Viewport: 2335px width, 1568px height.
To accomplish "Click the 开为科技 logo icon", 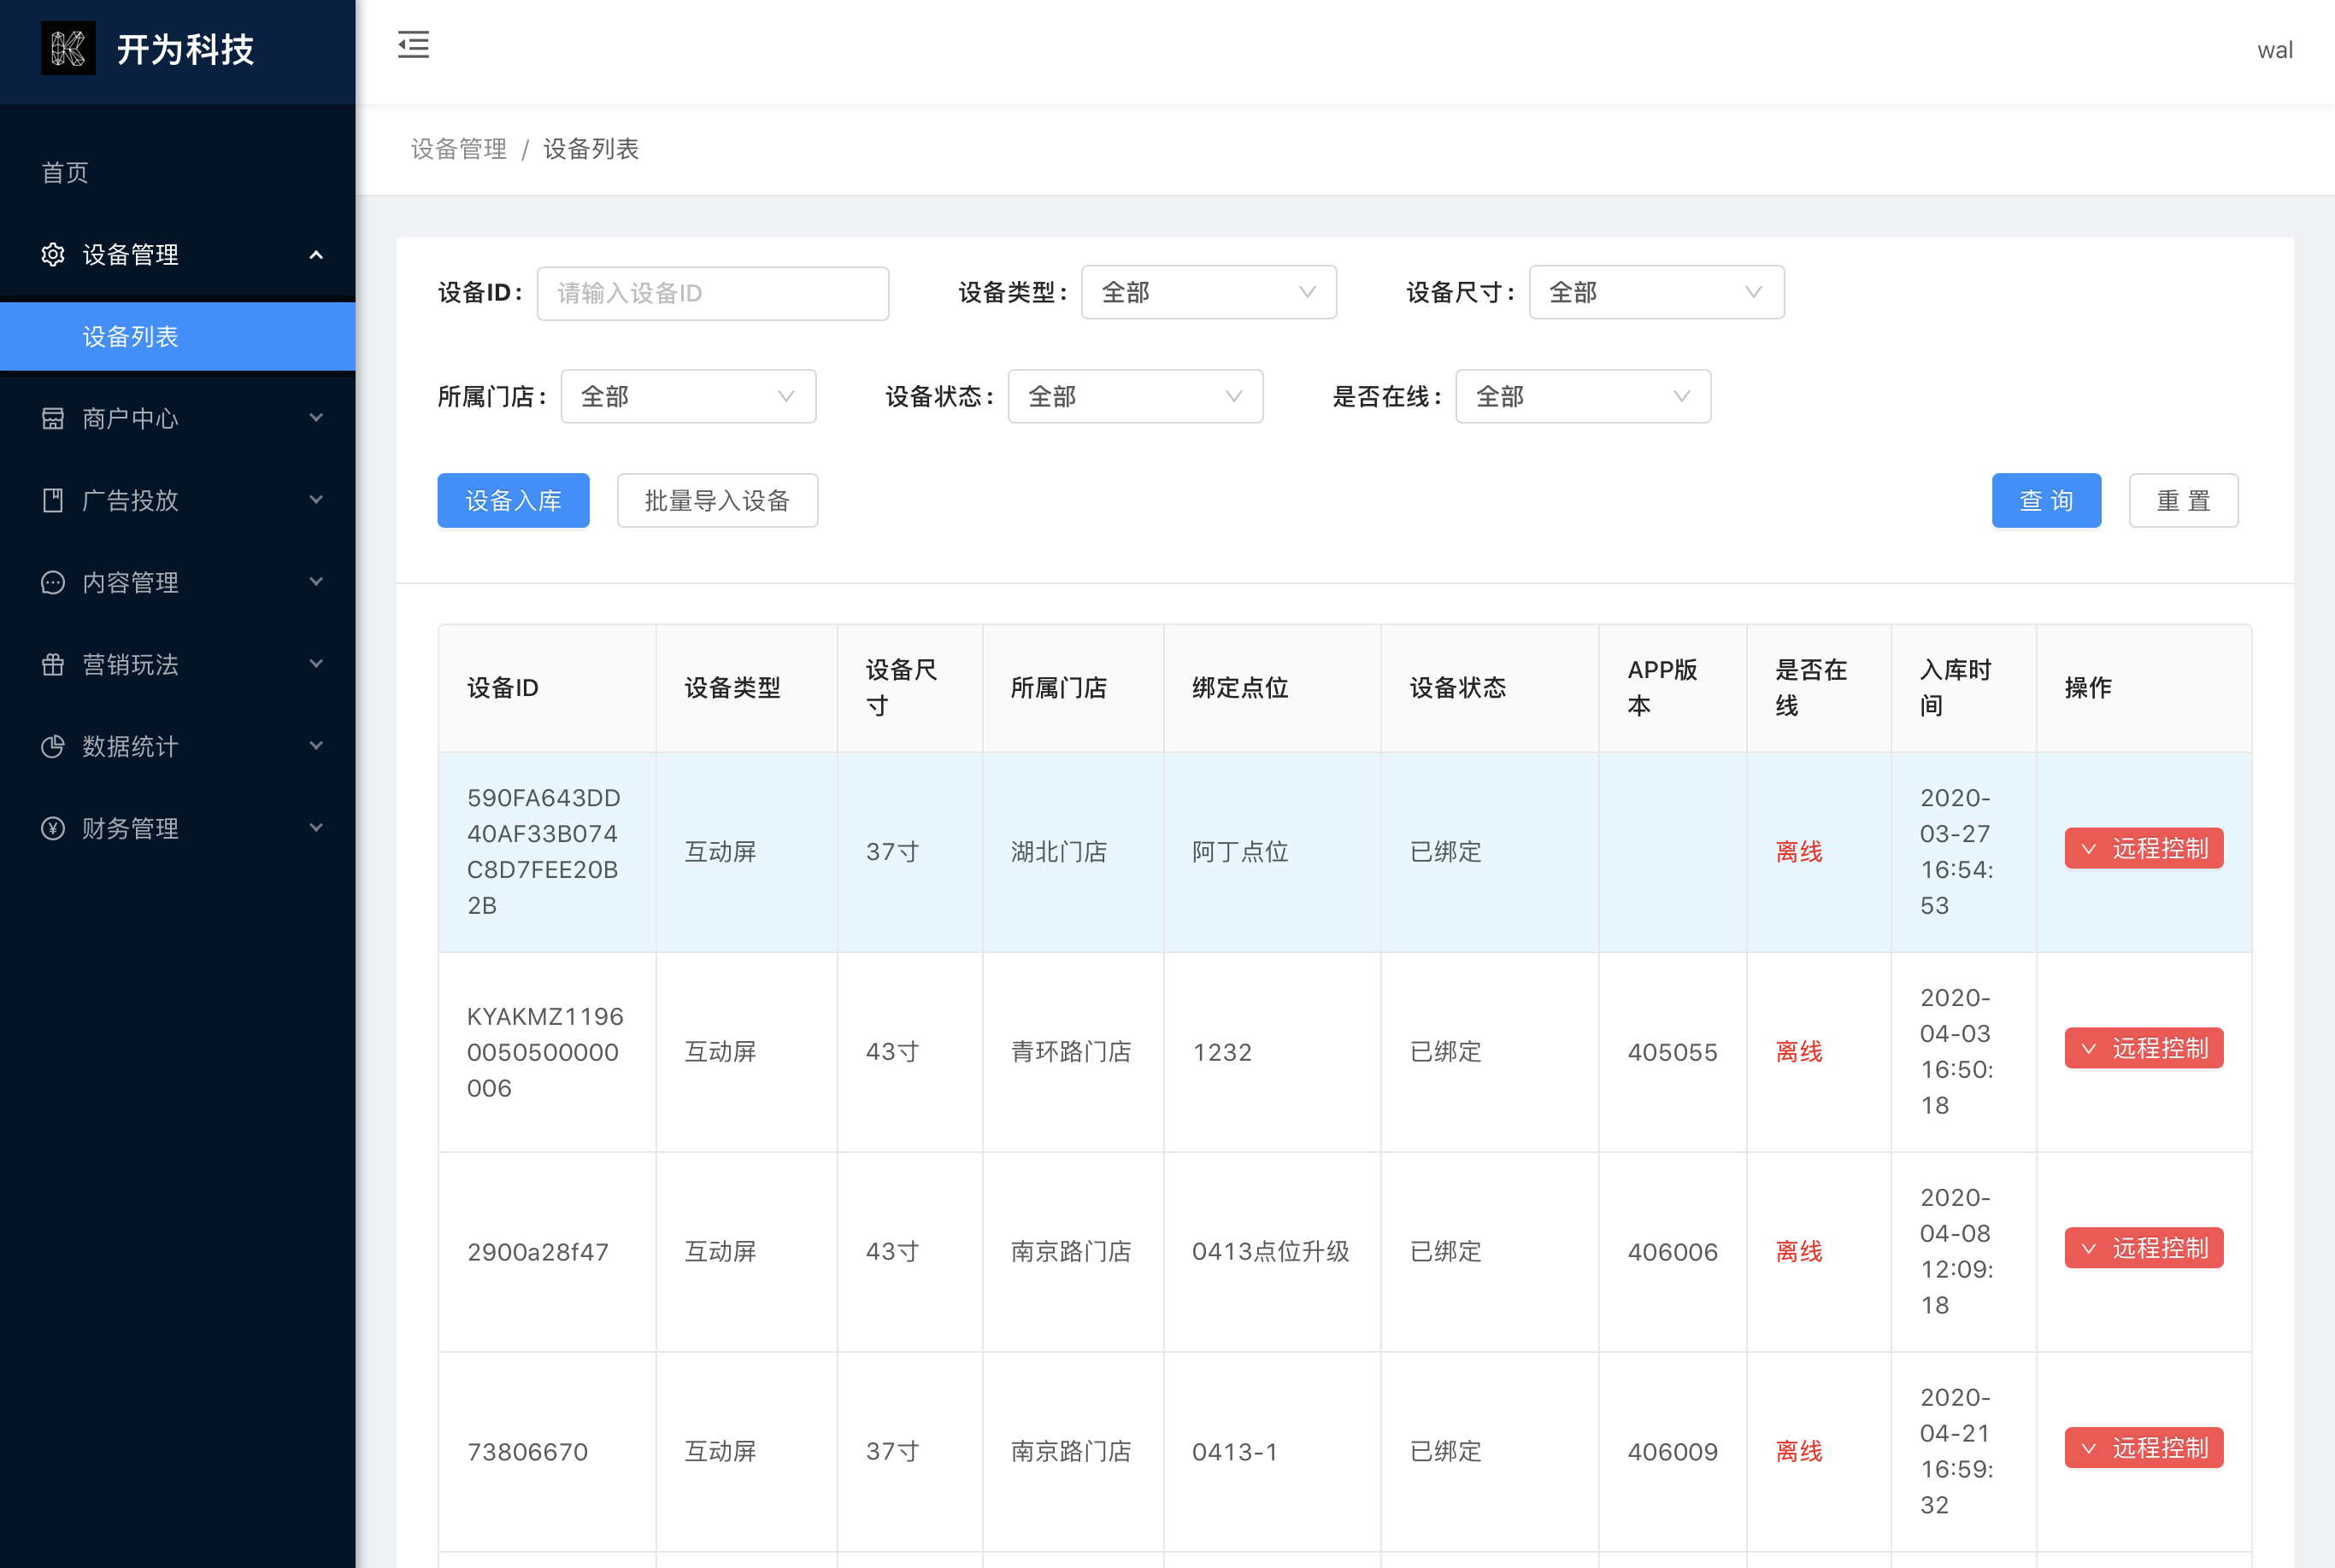I will pos(68,48).
